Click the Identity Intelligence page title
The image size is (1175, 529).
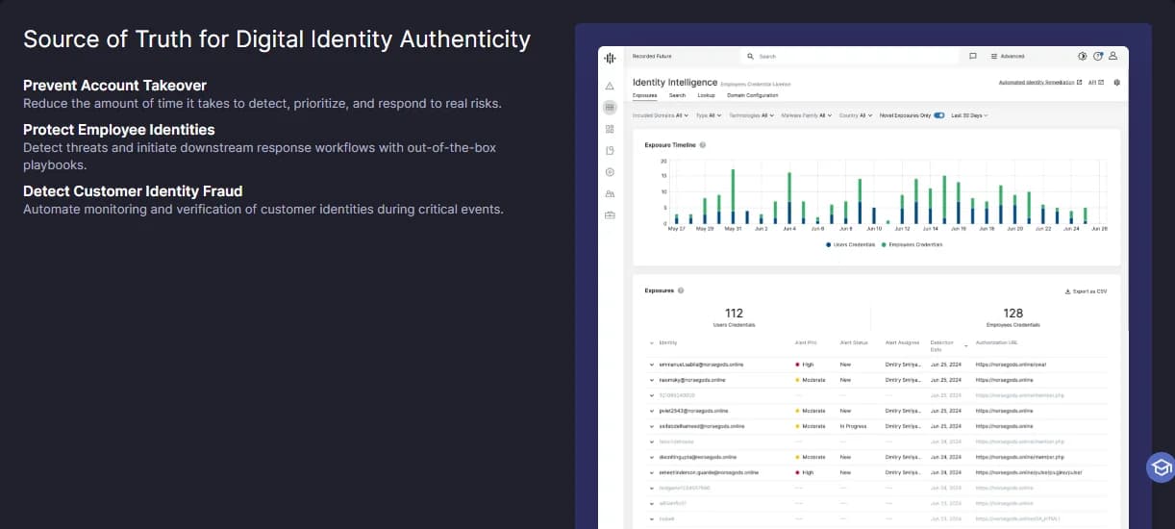pyautogui.click(x=675, y=83)
